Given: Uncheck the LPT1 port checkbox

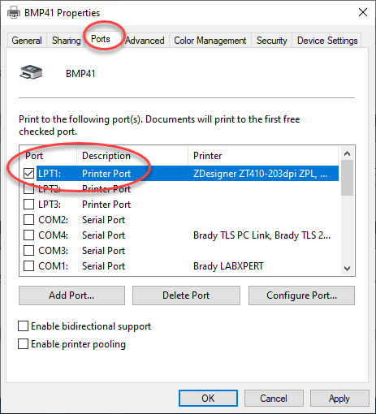Looking at the screenshot, I should pyautogui.click(x=28, y=174).
